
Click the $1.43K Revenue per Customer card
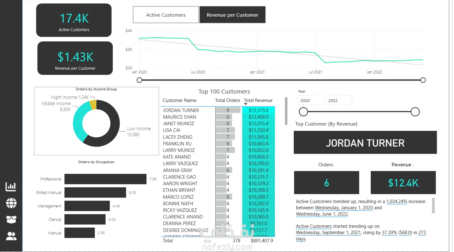pyautogui.click(x=75, y=58)
